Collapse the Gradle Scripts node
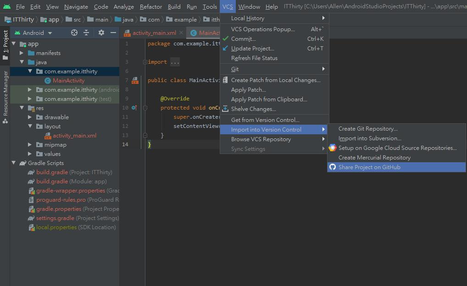Image resolution: width=467 pixels, height=286 pixels. pyautogui.click(x=14, y=163)
